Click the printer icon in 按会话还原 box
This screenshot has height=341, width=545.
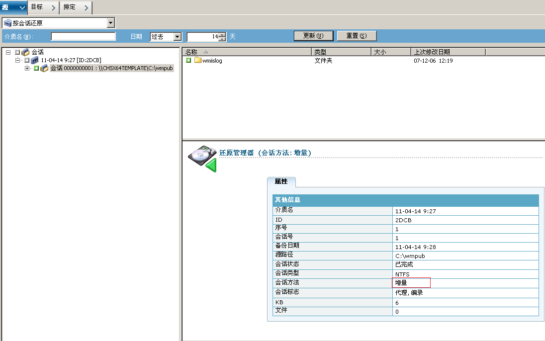tap(7, 23)
